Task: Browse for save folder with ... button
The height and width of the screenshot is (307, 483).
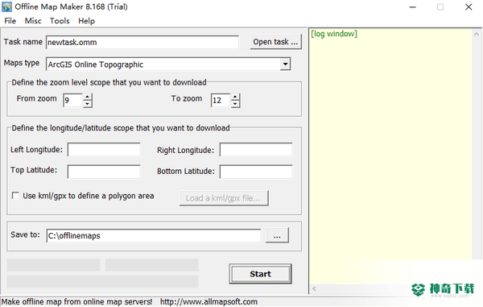Action: coord(277,235)
